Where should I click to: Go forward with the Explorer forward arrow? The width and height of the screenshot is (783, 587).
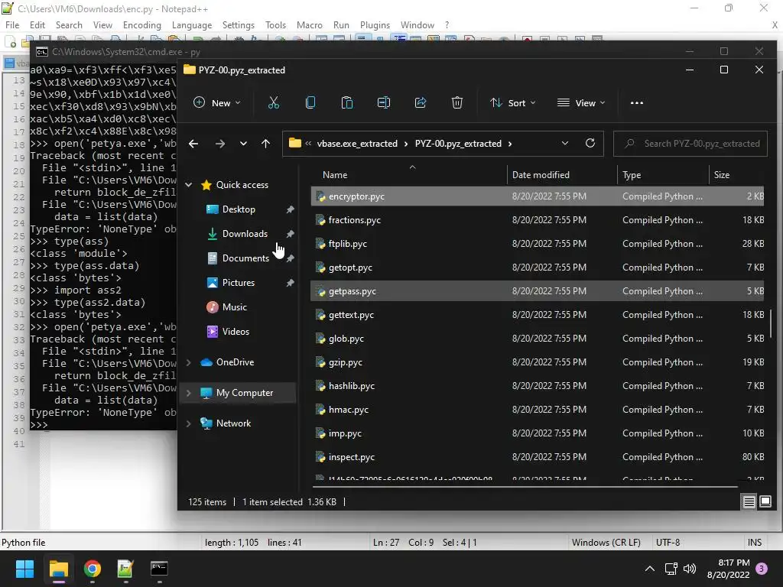click(219, 144)
